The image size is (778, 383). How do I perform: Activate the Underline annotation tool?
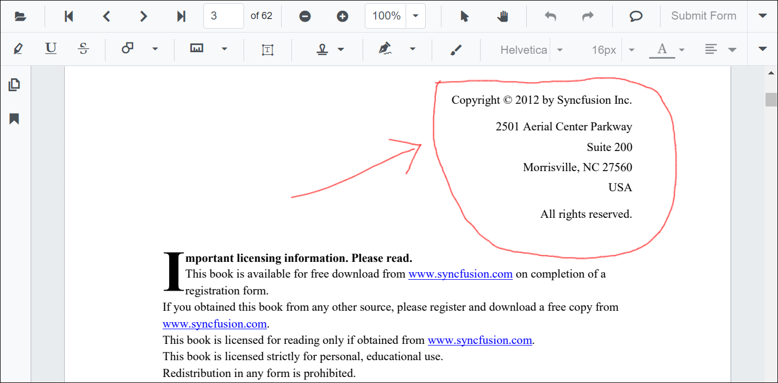point(51,49)
